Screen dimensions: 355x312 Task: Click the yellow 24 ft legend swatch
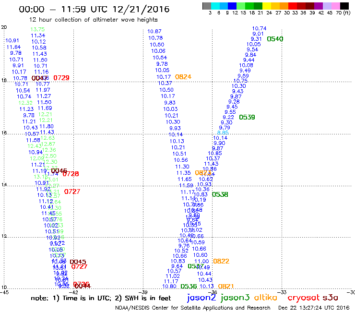pyautogui.click(x=267, y=6)
